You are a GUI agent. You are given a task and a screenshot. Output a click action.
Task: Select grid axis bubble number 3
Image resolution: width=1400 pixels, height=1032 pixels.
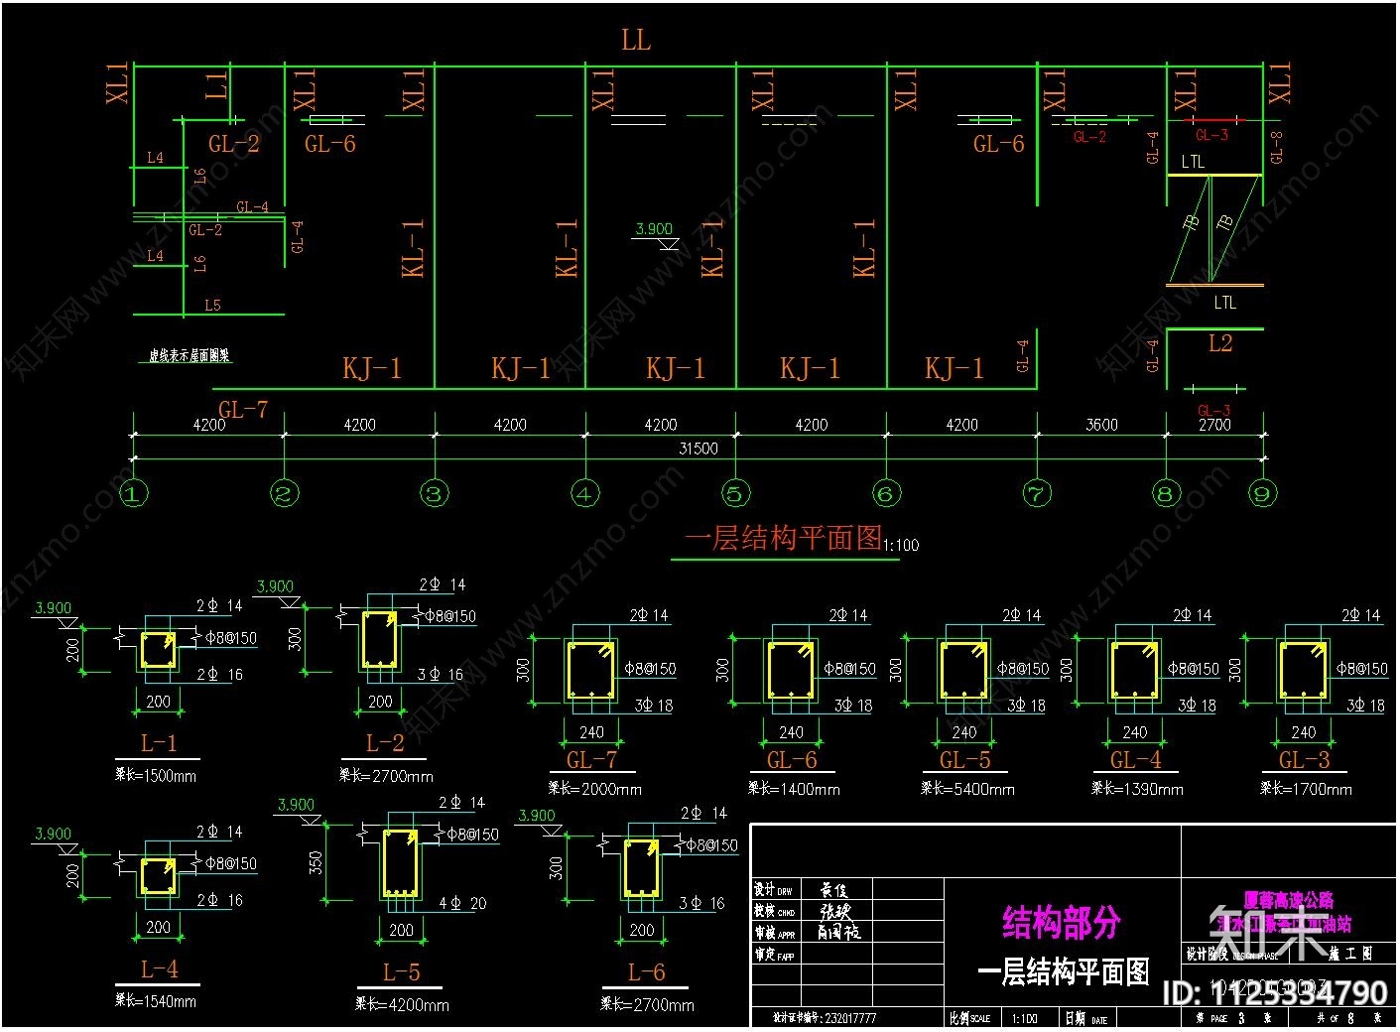click(435, 493)
